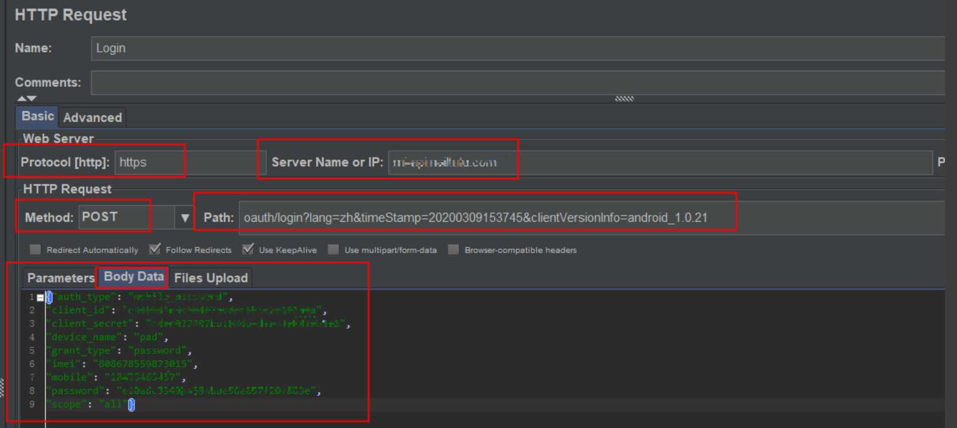The height and width of the screenshot is (428, 957).
Task: Open the Method dropdown arrow
Action: click(185, 218)
